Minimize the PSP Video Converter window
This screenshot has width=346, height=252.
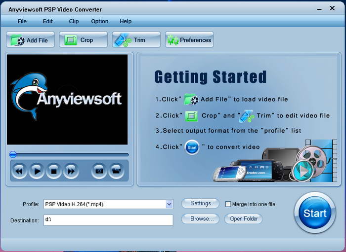(x=319, y=9)
